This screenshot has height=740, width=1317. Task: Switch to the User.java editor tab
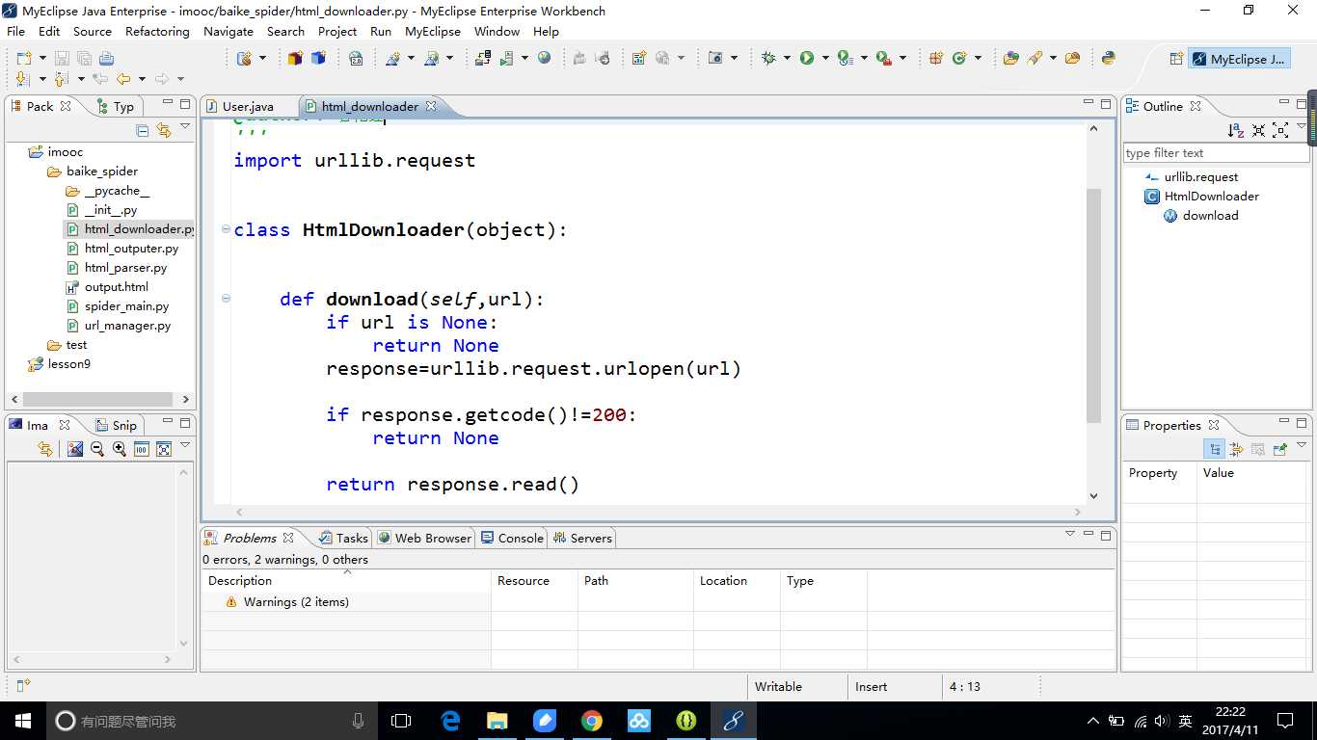tap(248, 106)
